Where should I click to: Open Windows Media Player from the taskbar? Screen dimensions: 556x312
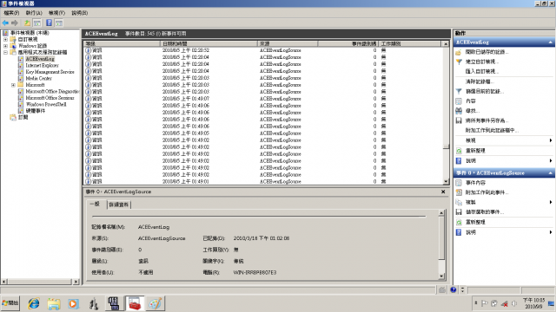click(x=73, y=303)
